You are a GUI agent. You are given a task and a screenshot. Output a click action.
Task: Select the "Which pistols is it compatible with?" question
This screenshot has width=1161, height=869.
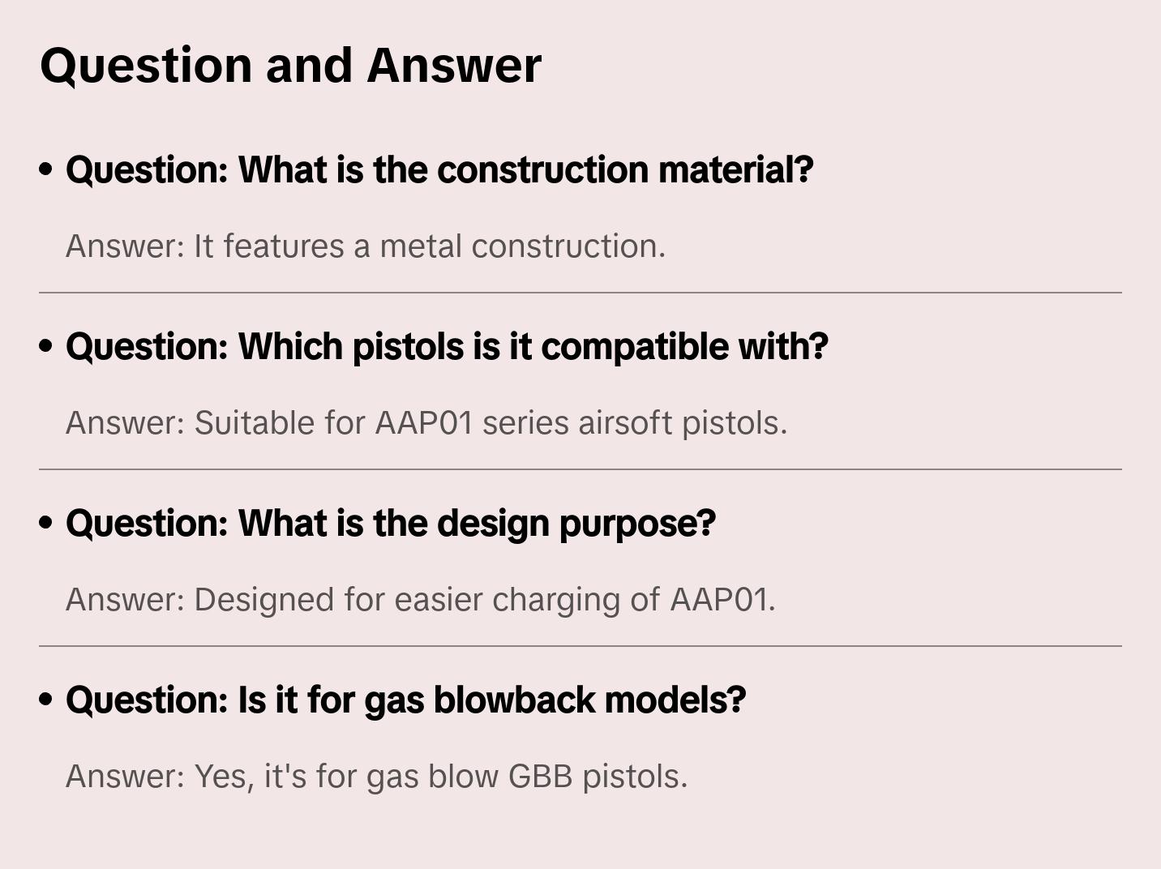click(447, 347)
